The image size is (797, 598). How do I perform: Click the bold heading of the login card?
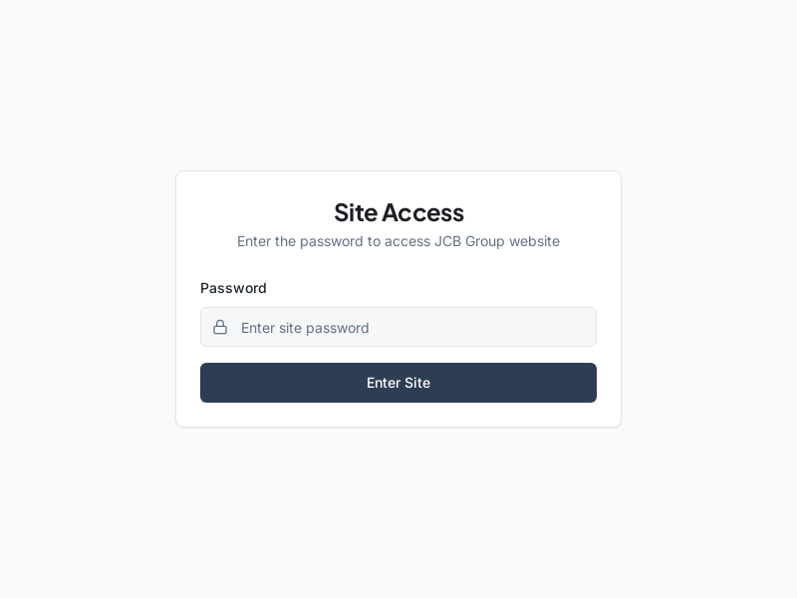tap(398, 212)
